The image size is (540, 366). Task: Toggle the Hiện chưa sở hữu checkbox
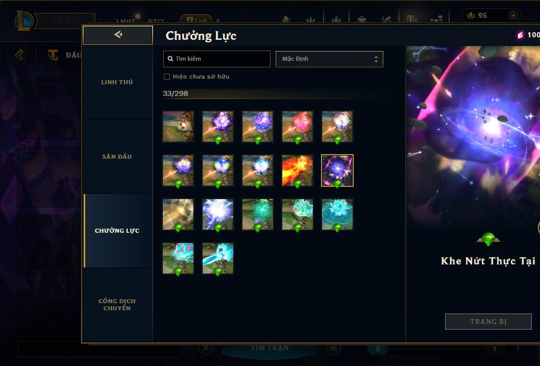pyautogui.click(x=167, y=77)
